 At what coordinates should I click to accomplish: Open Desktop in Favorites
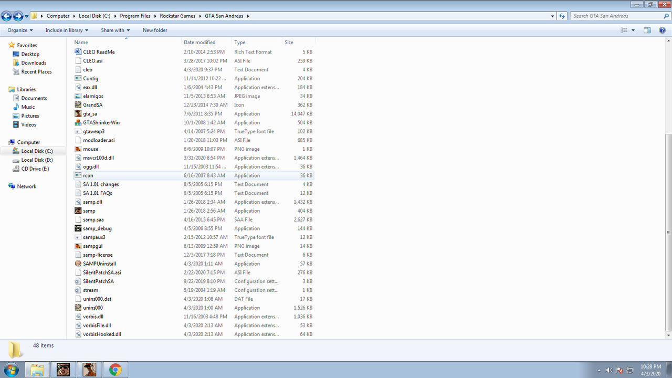30,54
